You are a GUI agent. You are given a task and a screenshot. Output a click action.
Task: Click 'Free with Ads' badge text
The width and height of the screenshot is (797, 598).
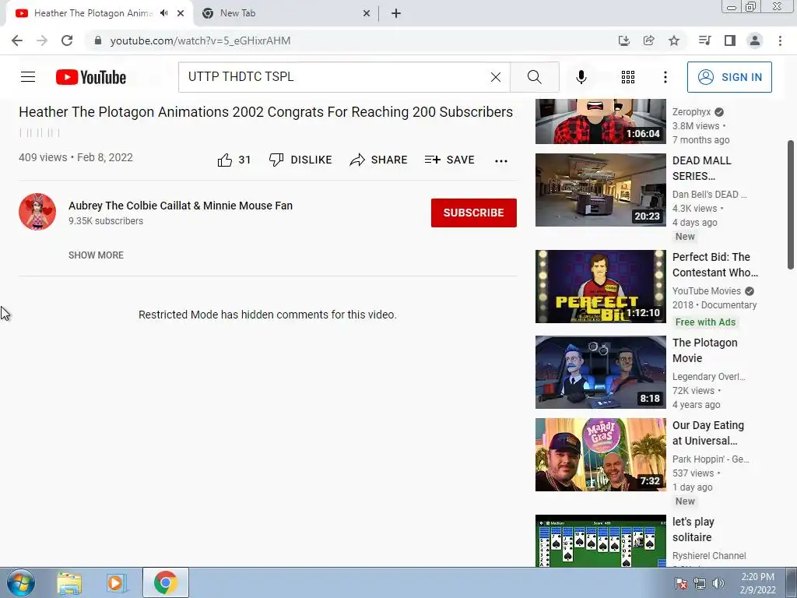coord(705,322)
